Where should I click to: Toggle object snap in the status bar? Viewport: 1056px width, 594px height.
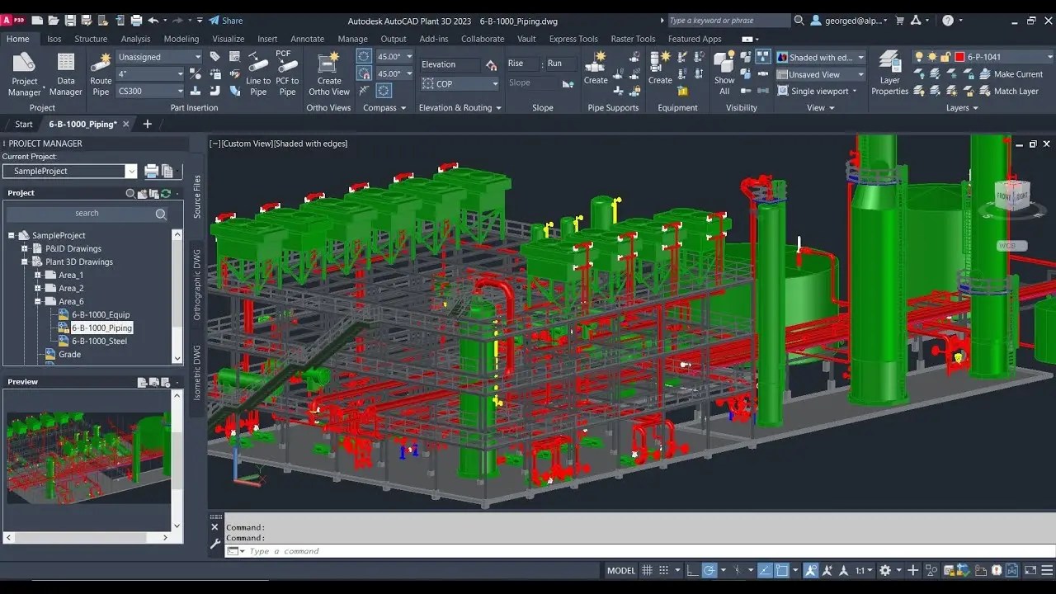pyautogui.click(x=781, y=570)
